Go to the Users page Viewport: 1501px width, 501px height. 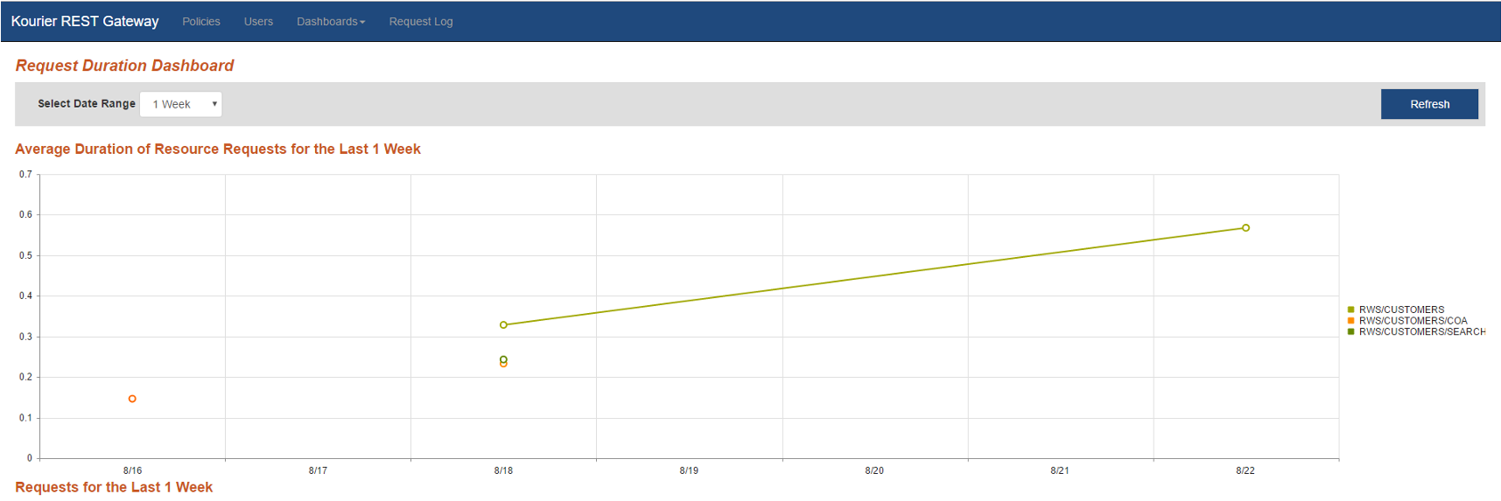click(258, 22)
